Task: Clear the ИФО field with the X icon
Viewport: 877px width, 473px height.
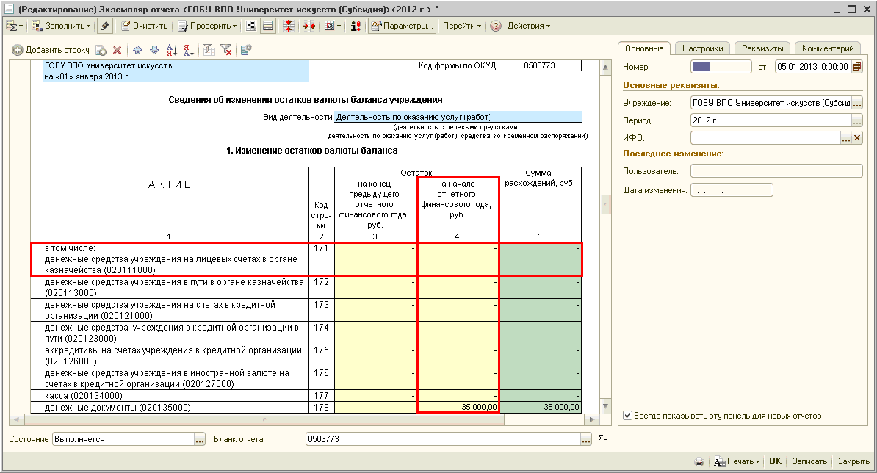Action: click(857, 138)
